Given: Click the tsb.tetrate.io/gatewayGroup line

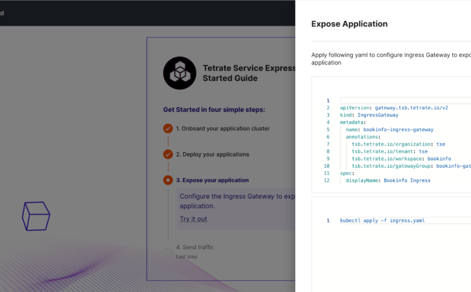Looking at the screenshot, I should point(411,166).
